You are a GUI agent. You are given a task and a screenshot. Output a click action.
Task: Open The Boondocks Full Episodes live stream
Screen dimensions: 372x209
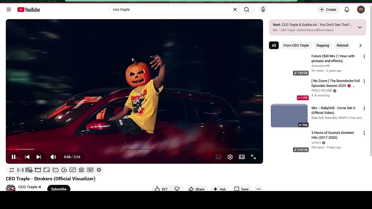point(335,83)
